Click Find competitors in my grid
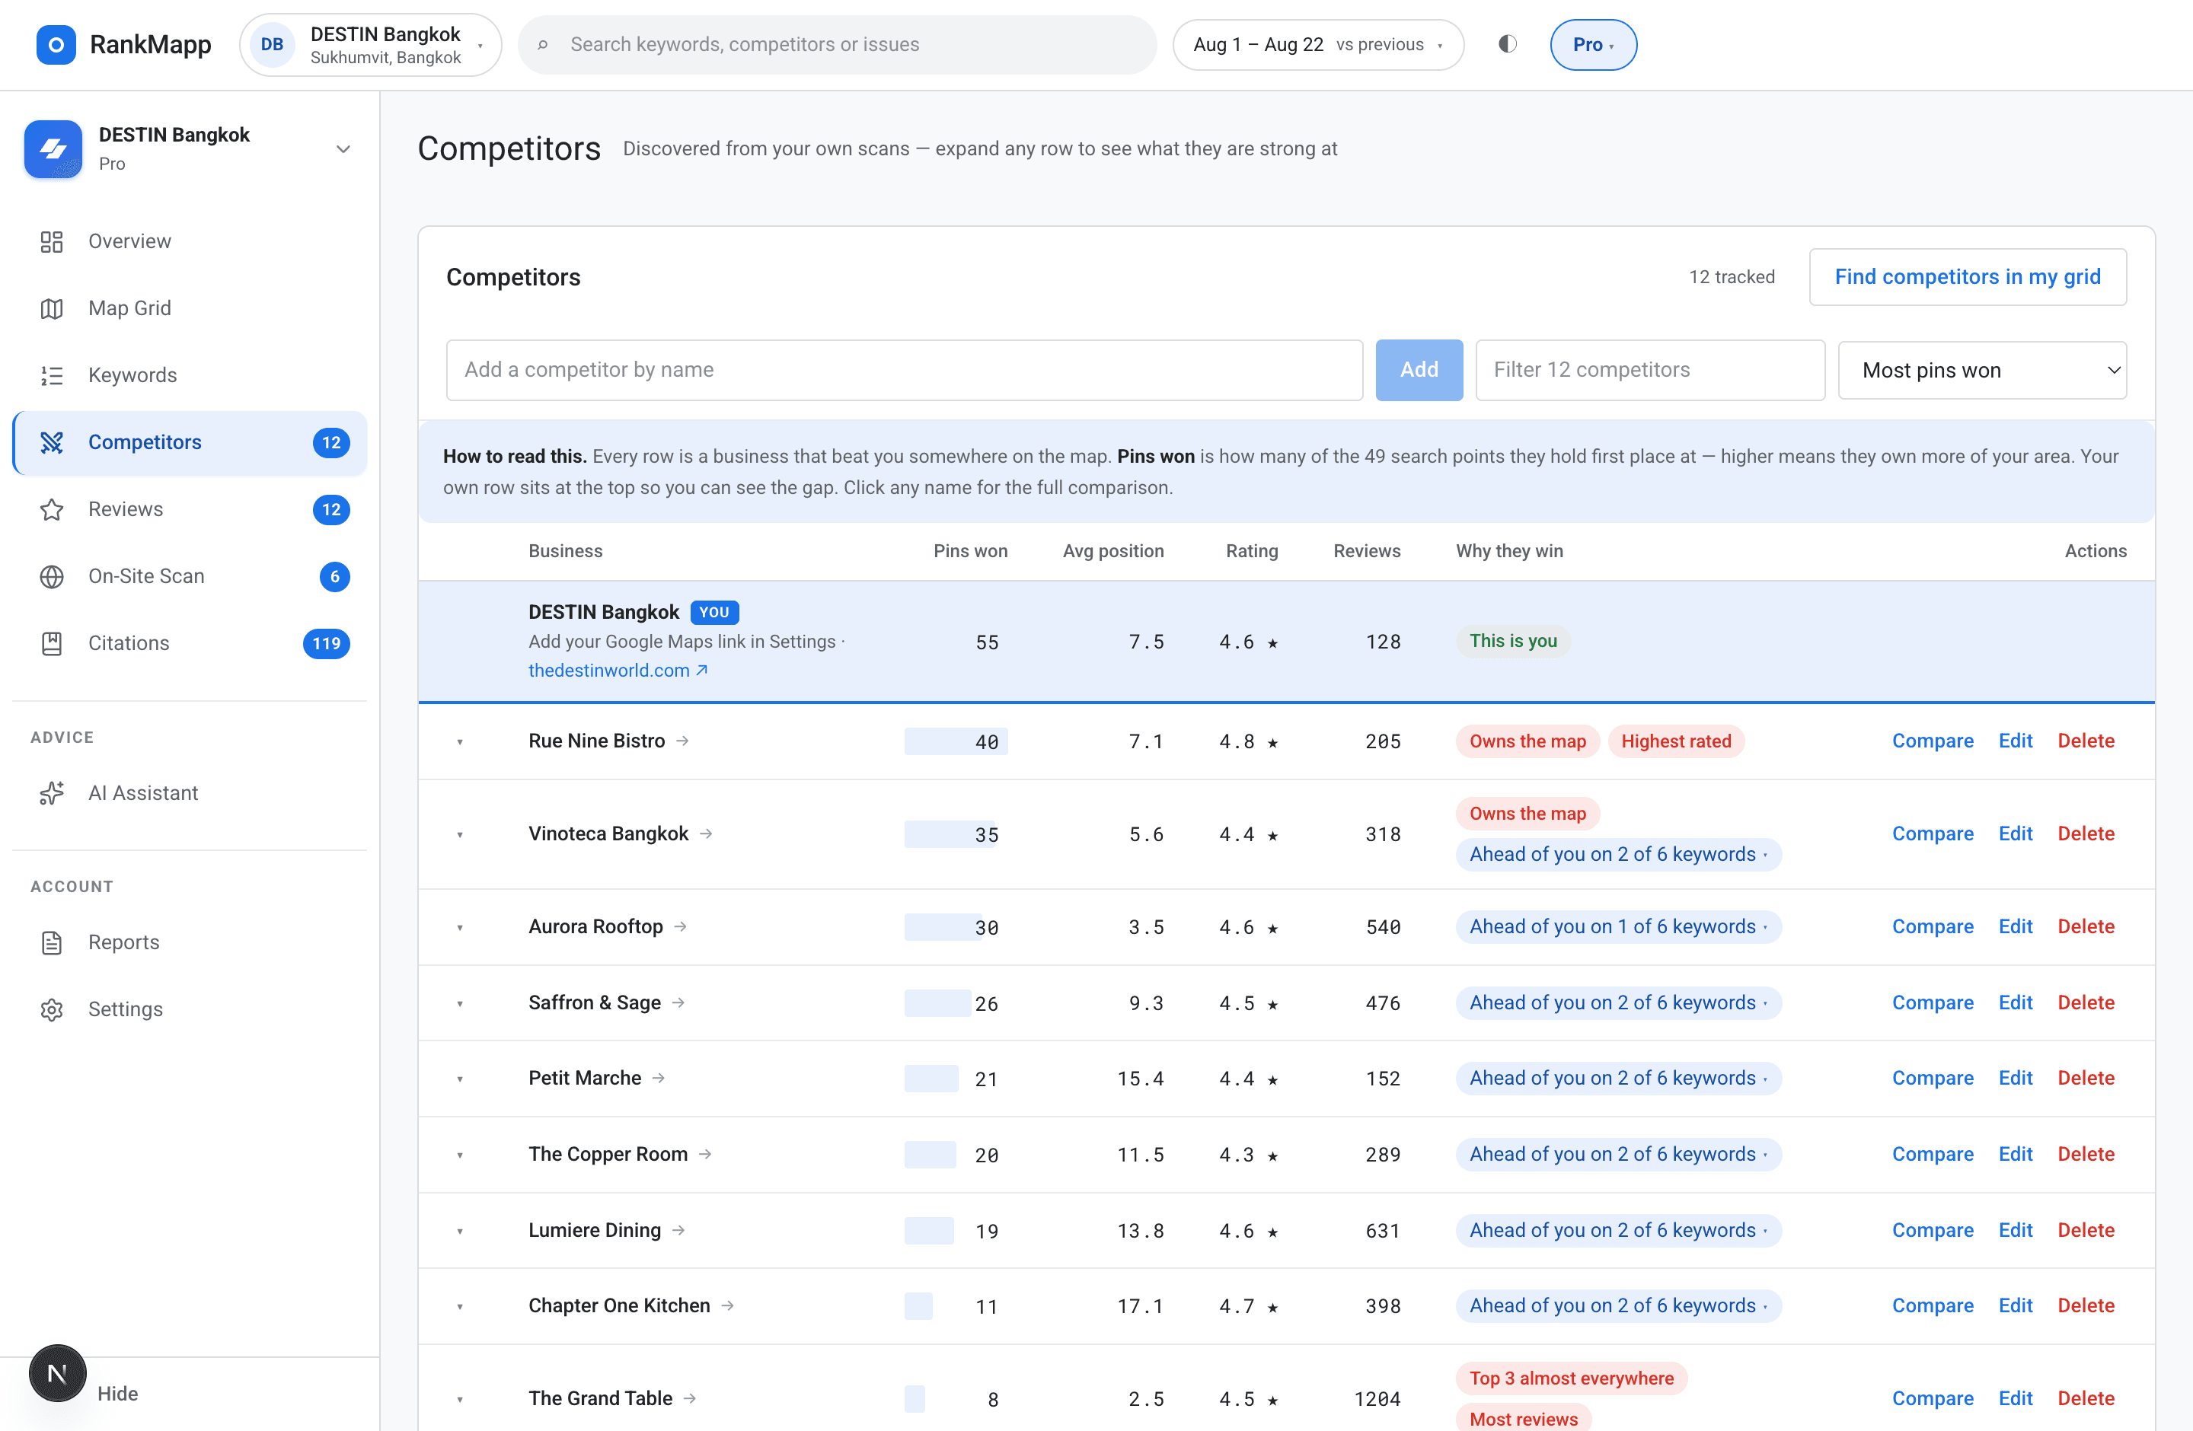The height and width of the screenshot is (1431, 2193). point(1968,277)
